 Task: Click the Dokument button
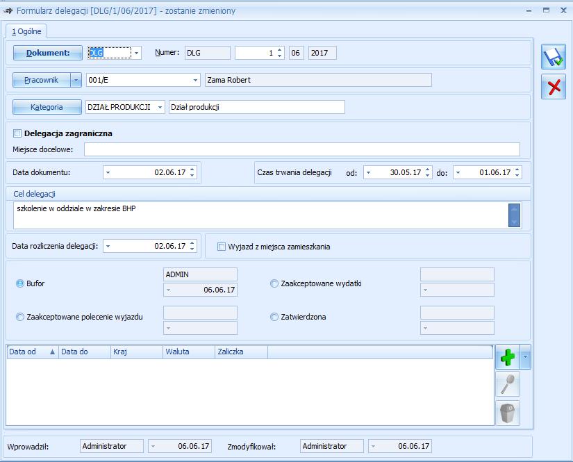[47, 53]
